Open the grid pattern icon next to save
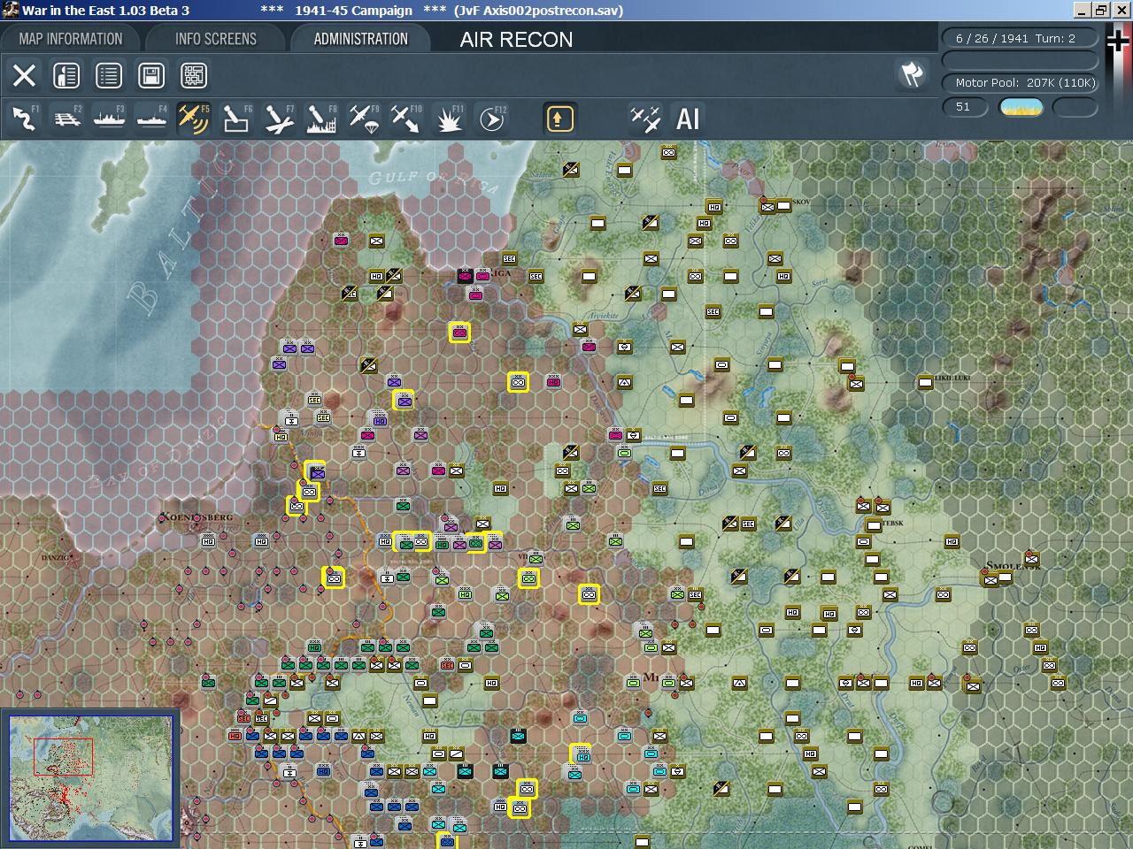 (194, 75)
